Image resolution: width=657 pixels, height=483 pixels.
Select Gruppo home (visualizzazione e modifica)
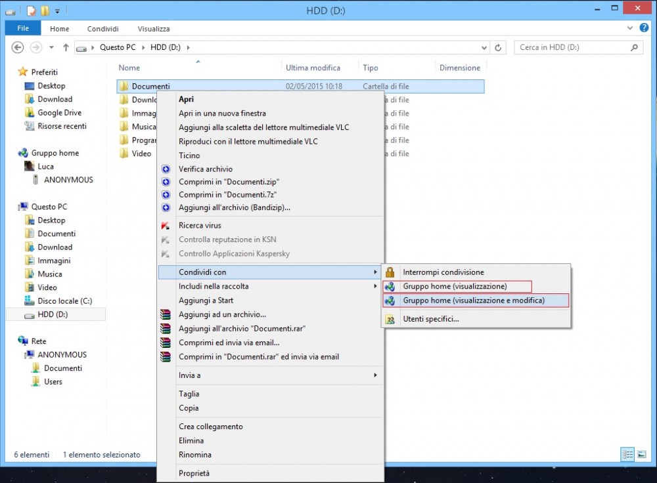(473, 301)
